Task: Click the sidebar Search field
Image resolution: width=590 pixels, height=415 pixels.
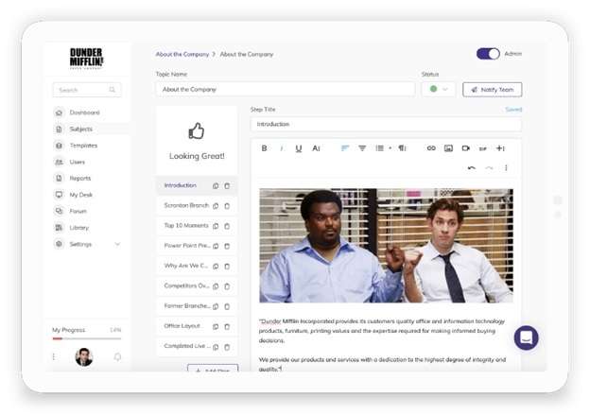Action: 87,90
